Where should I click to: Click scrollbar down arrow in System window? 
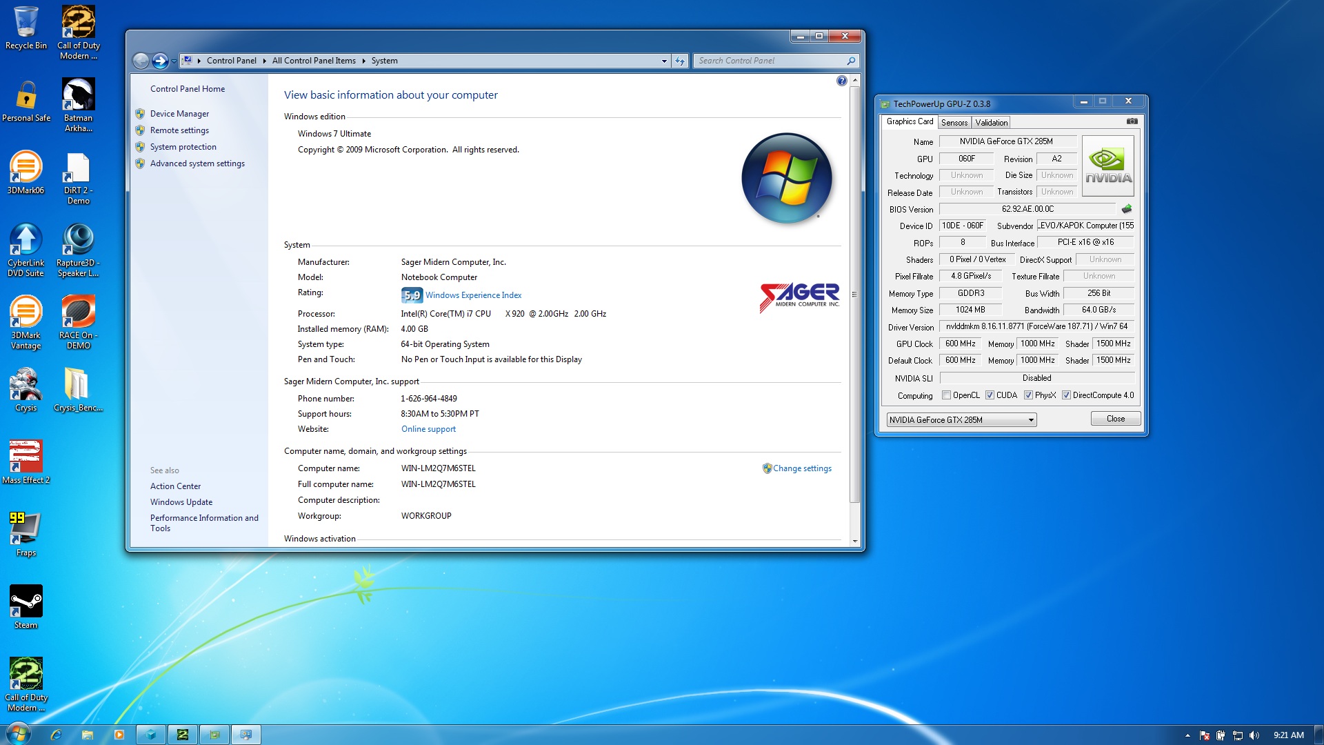(855, 542)
